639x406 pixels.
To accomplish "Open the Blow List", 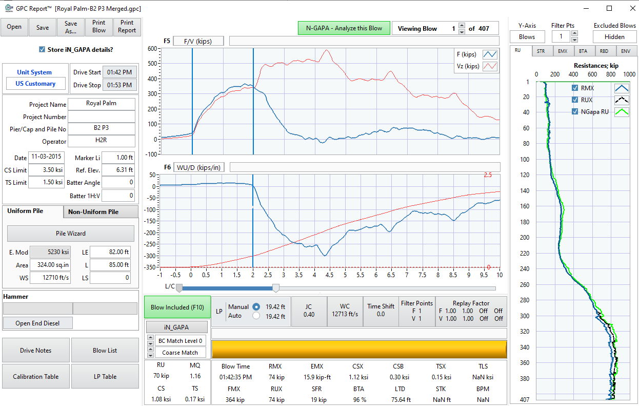I will (105, 351).
